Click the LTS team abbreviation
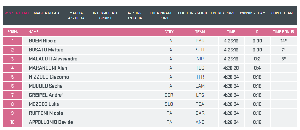The height and width of the screenshot is (130, 300). coord(200,95)
